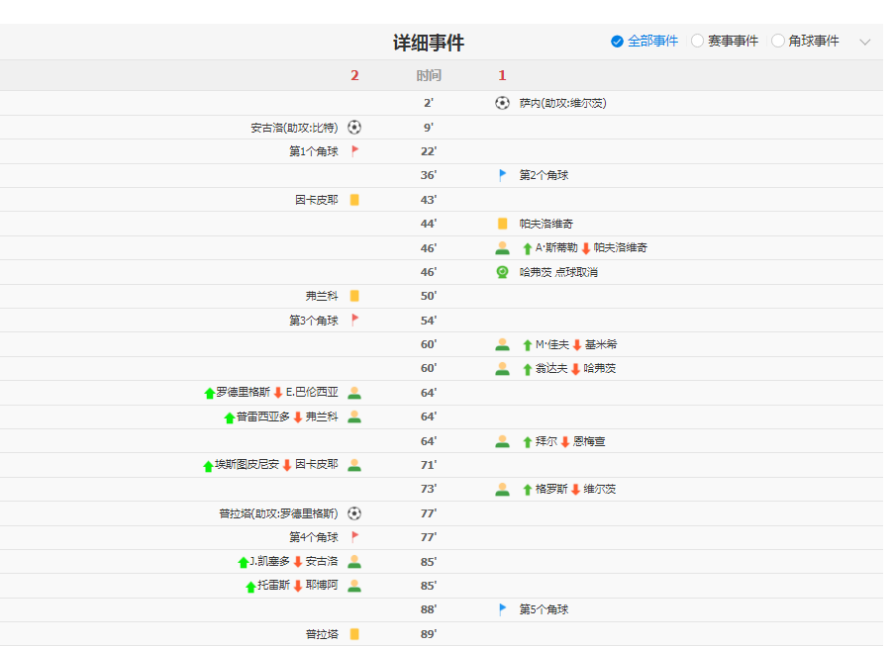Click the blue corner flag for 第5个角球
Image resolution: width=892 pixels, height=648 pixels.
pyautogui.click(x=502, y=609)
